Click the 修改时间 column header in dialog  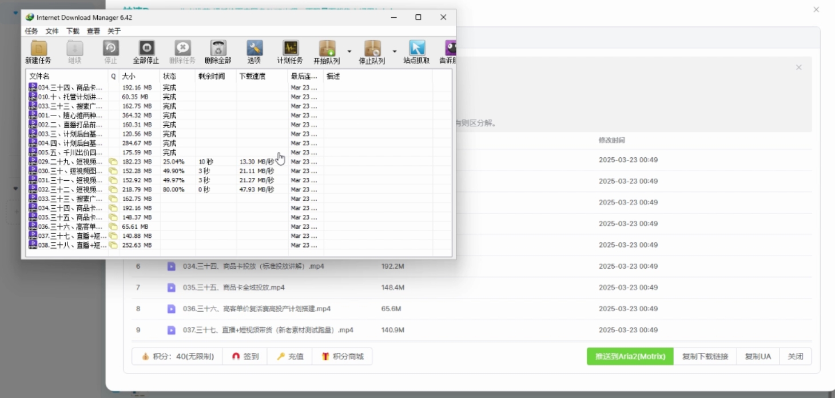(x=612, y=140)
